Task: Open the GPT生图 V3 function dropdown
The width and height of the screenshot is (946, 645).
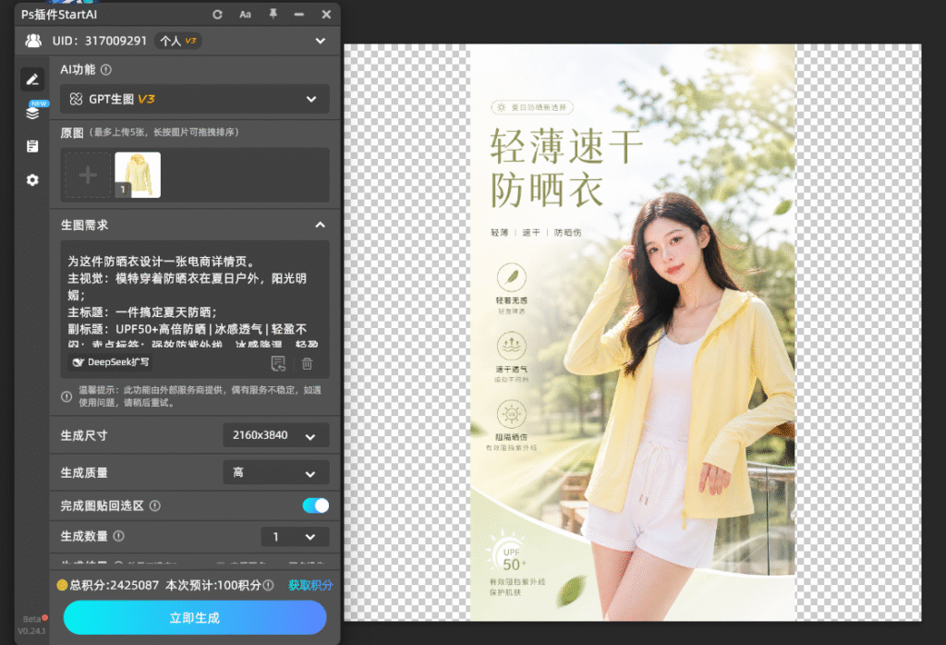Action: pyautogui.click(x=194, y=99)
